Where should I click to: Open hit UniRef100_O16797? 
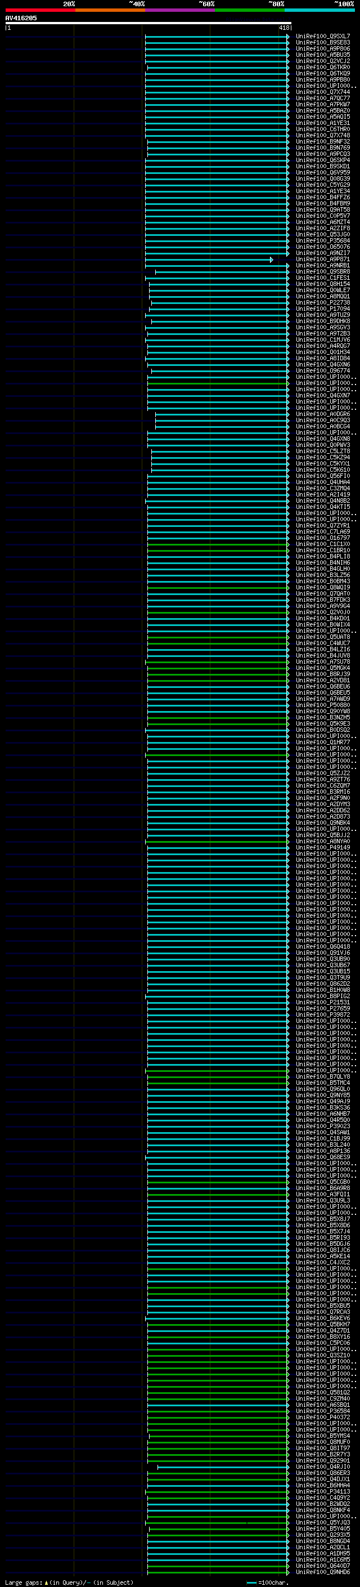point(322,538)
